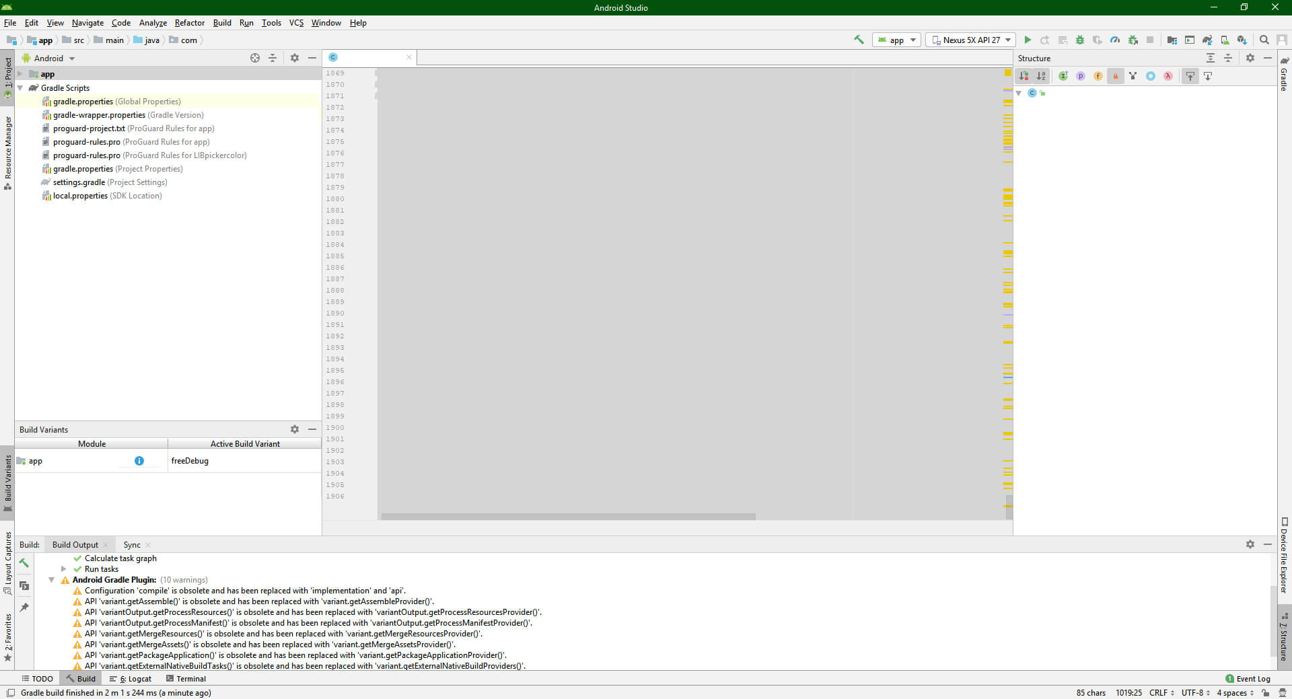
Task: Open Build Variants panel gear settings
Action: tap(295, 429)
